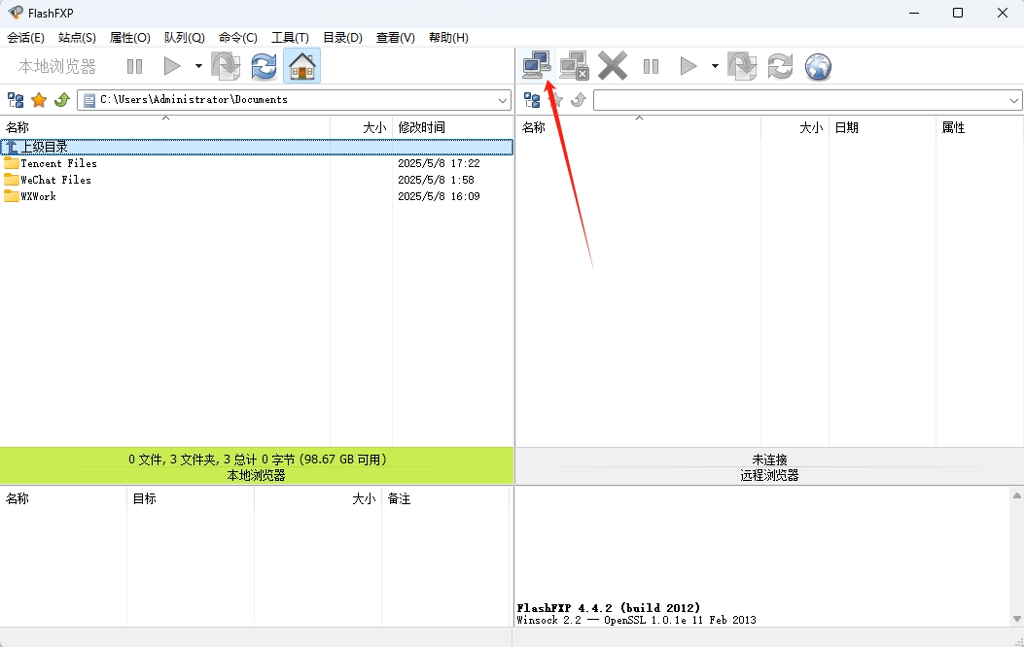Expand the remote path dropdown
This screenshot has width=1024, height=647.
pyautogui.click(x=1014, y=99)
